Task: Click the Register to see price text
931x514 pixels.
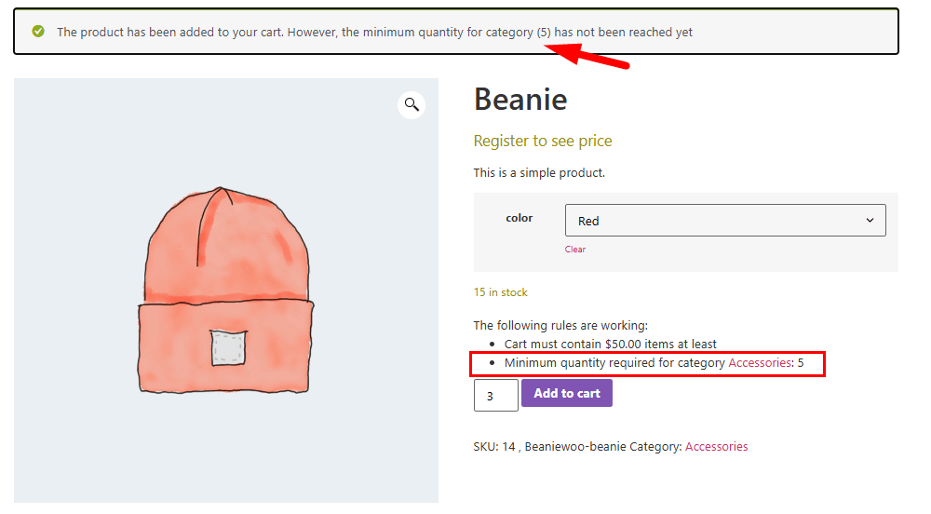Action: (543, 142)
